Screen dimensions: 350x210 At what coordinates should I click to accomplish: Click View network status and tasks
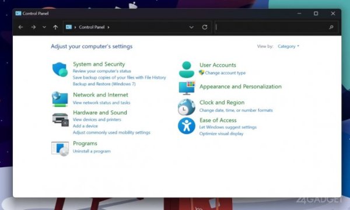point(101,103)
